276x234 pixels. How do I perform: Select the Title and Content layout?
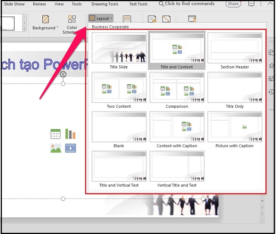[177, 51]
